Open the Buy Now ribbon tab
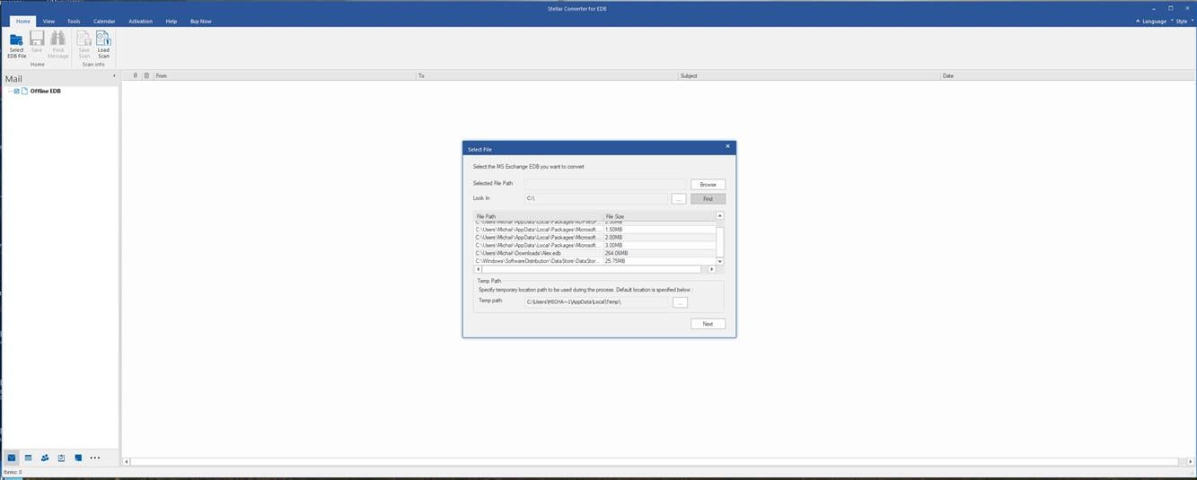 coord(200,21)
